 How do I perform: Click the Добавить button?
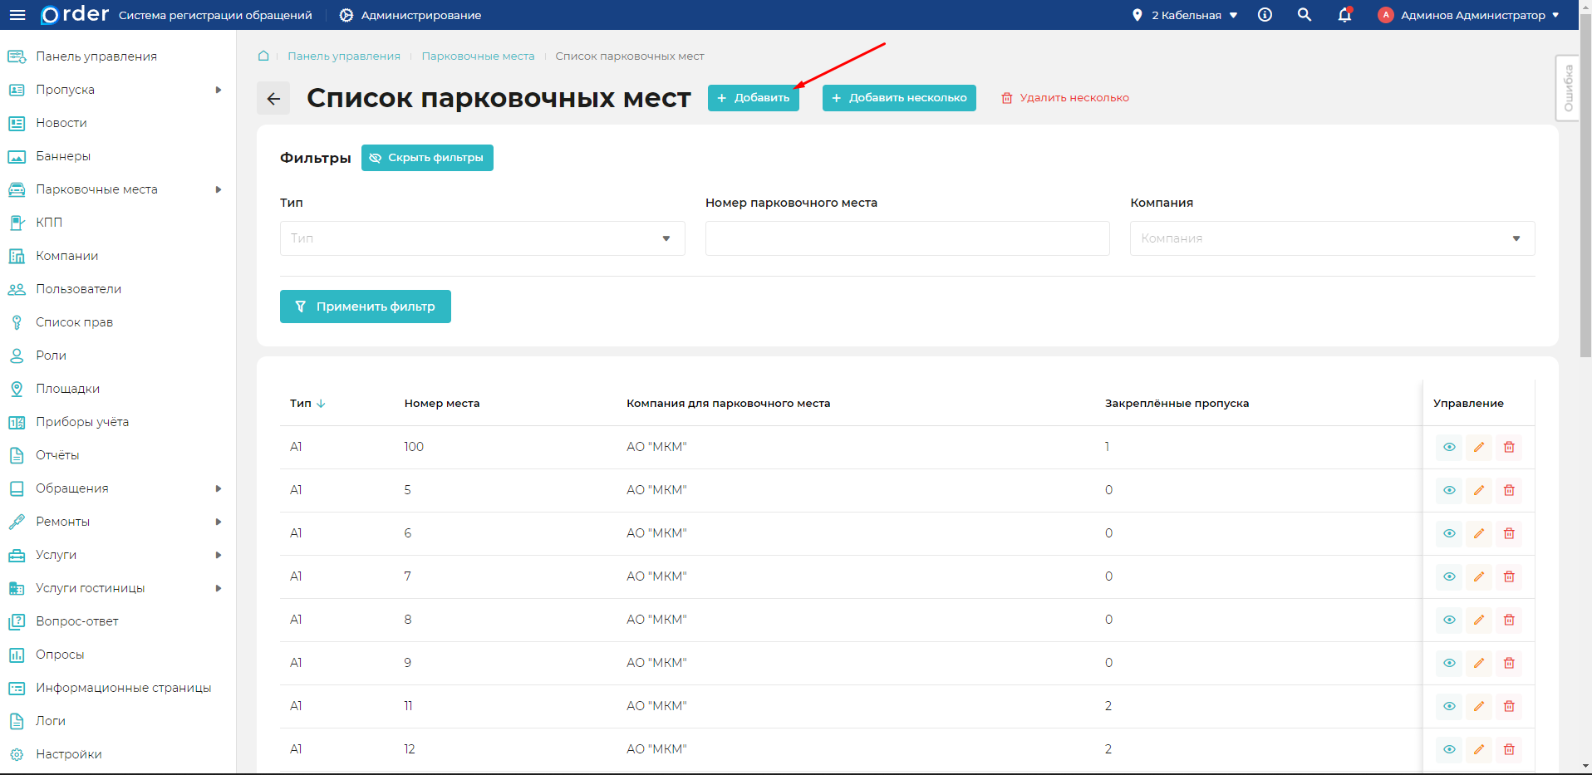(x=753, y=98)
